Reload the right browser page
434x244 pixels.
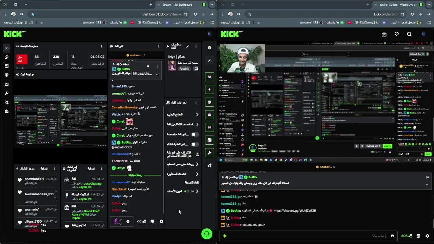coord(412,14)
